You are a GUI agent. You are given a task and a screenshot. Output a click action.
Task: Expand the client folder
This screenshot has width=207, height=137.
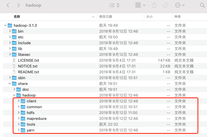(19, 101)
